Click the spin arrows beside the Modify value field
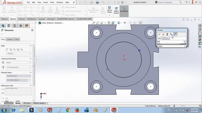This screenshot has height=113, width=202. (x=185, y=42)
